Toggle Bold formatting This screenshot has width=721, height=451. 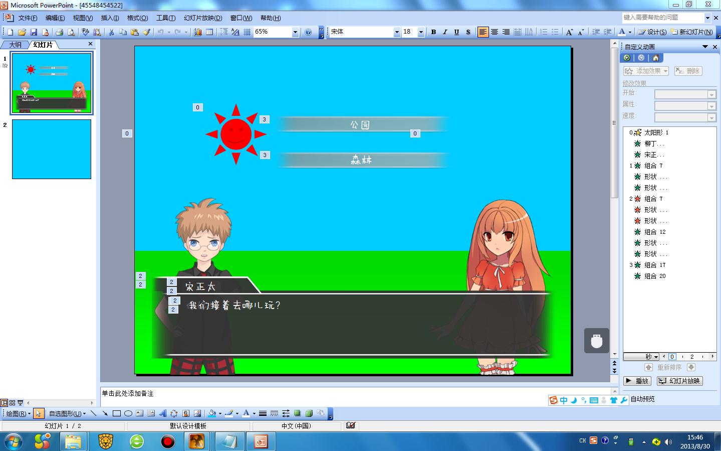click(x=434, y=32)
